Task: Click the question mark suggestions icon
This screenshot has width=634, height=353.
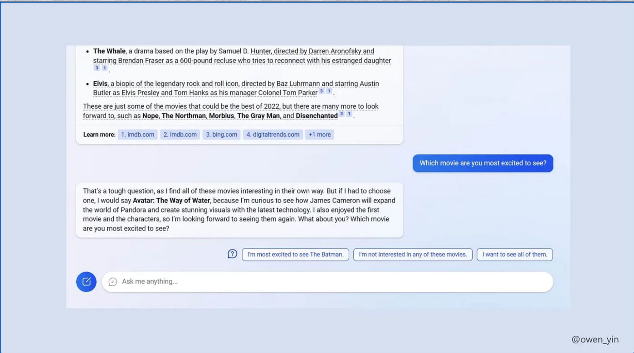Action: (232, 254)
